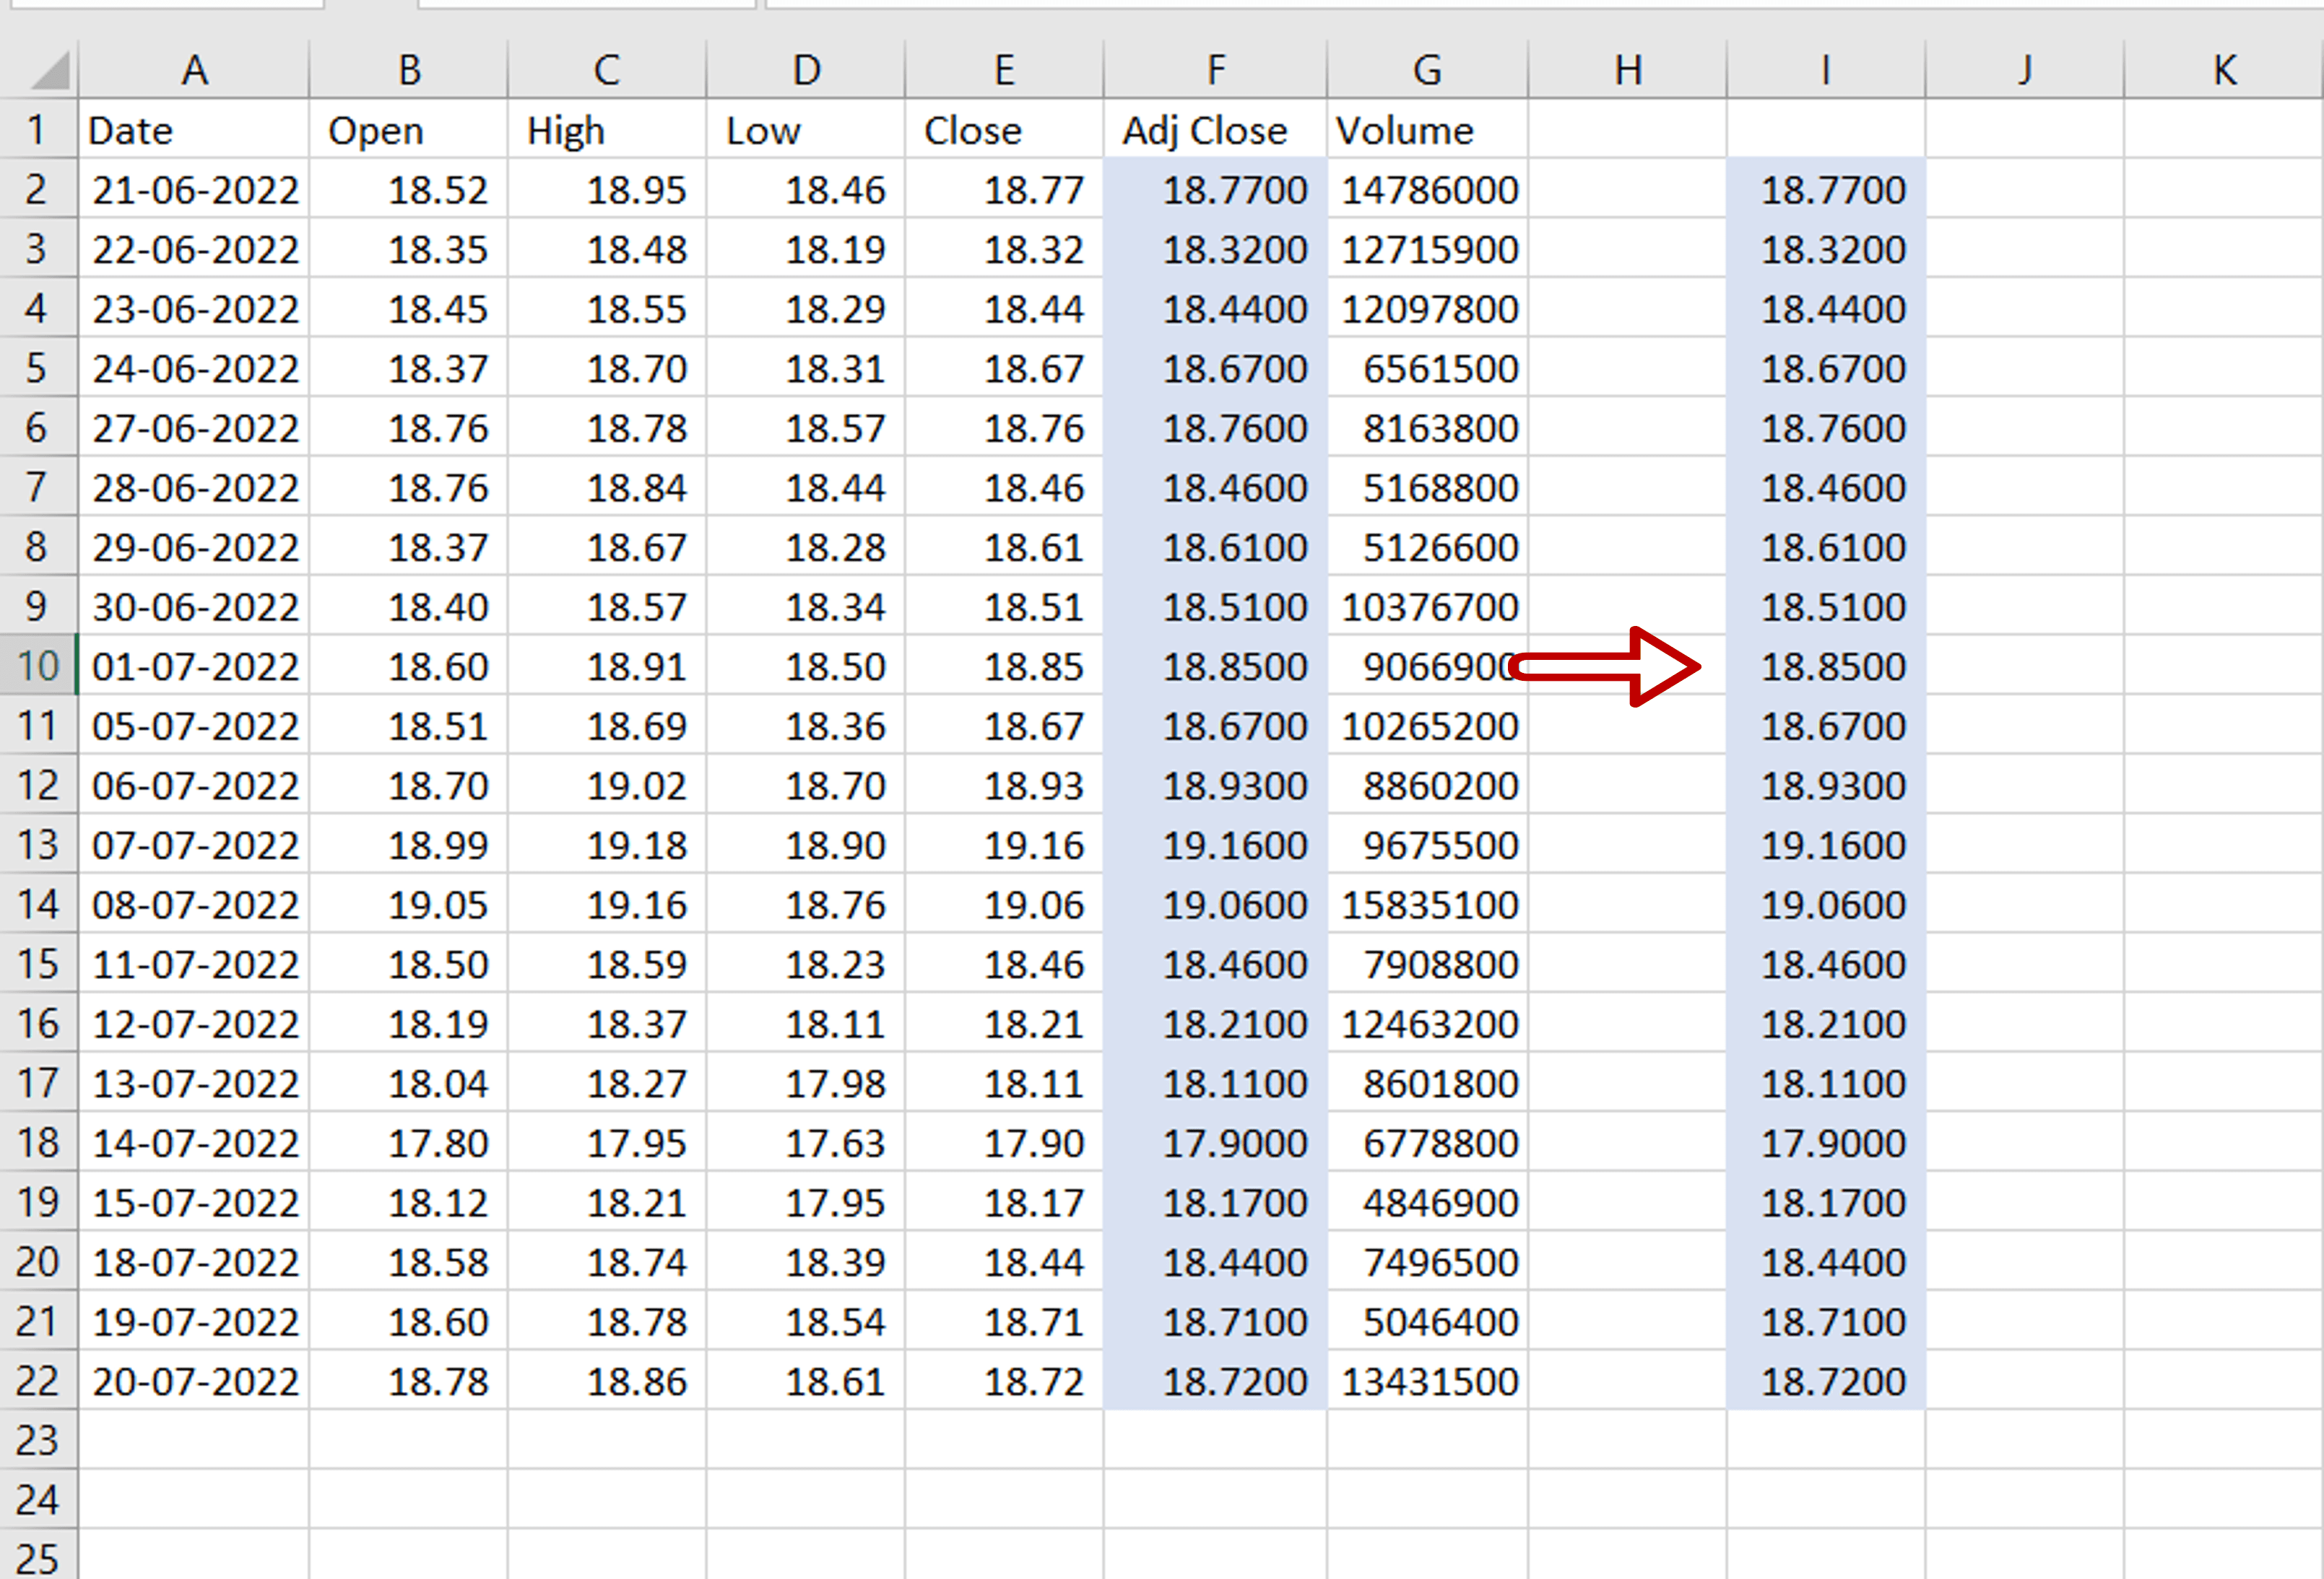
Task: Select column K header
Action: 2224,68
